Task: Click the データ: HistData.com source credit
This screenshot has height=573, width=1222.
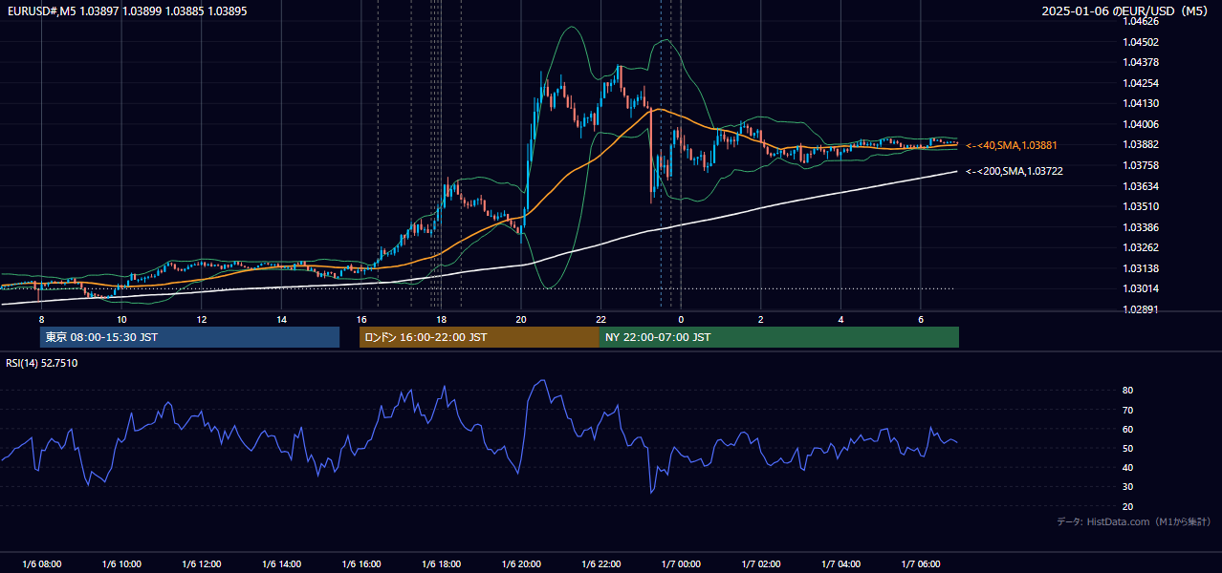Action: tap(1133, 521)
